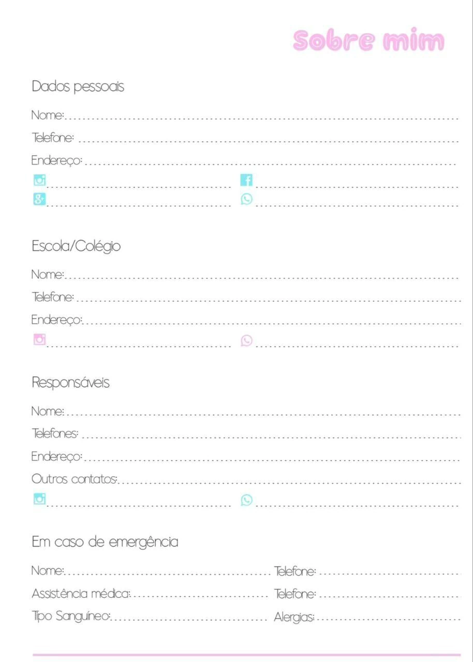Click the Telefone line in Dados pessoais
The width and height of the screenshot is (473, 662).
point(245,138)
